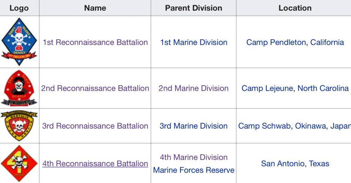351x183 pixels.
Task: Click the North Carolina link
Action: click(x=323, y=88)
